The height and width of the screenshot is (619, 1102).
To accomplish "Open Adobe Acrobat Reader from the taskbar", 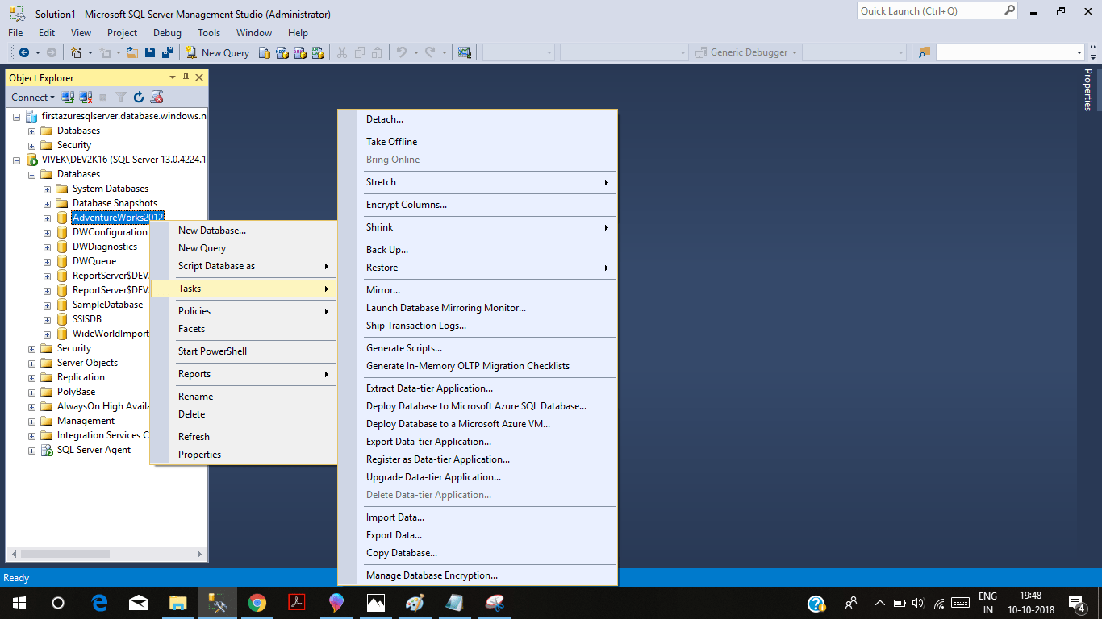I will (x=297, y=603).
